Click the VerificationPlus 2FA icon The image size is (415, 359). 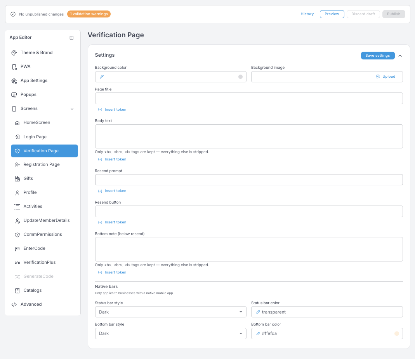coord(17,263)
